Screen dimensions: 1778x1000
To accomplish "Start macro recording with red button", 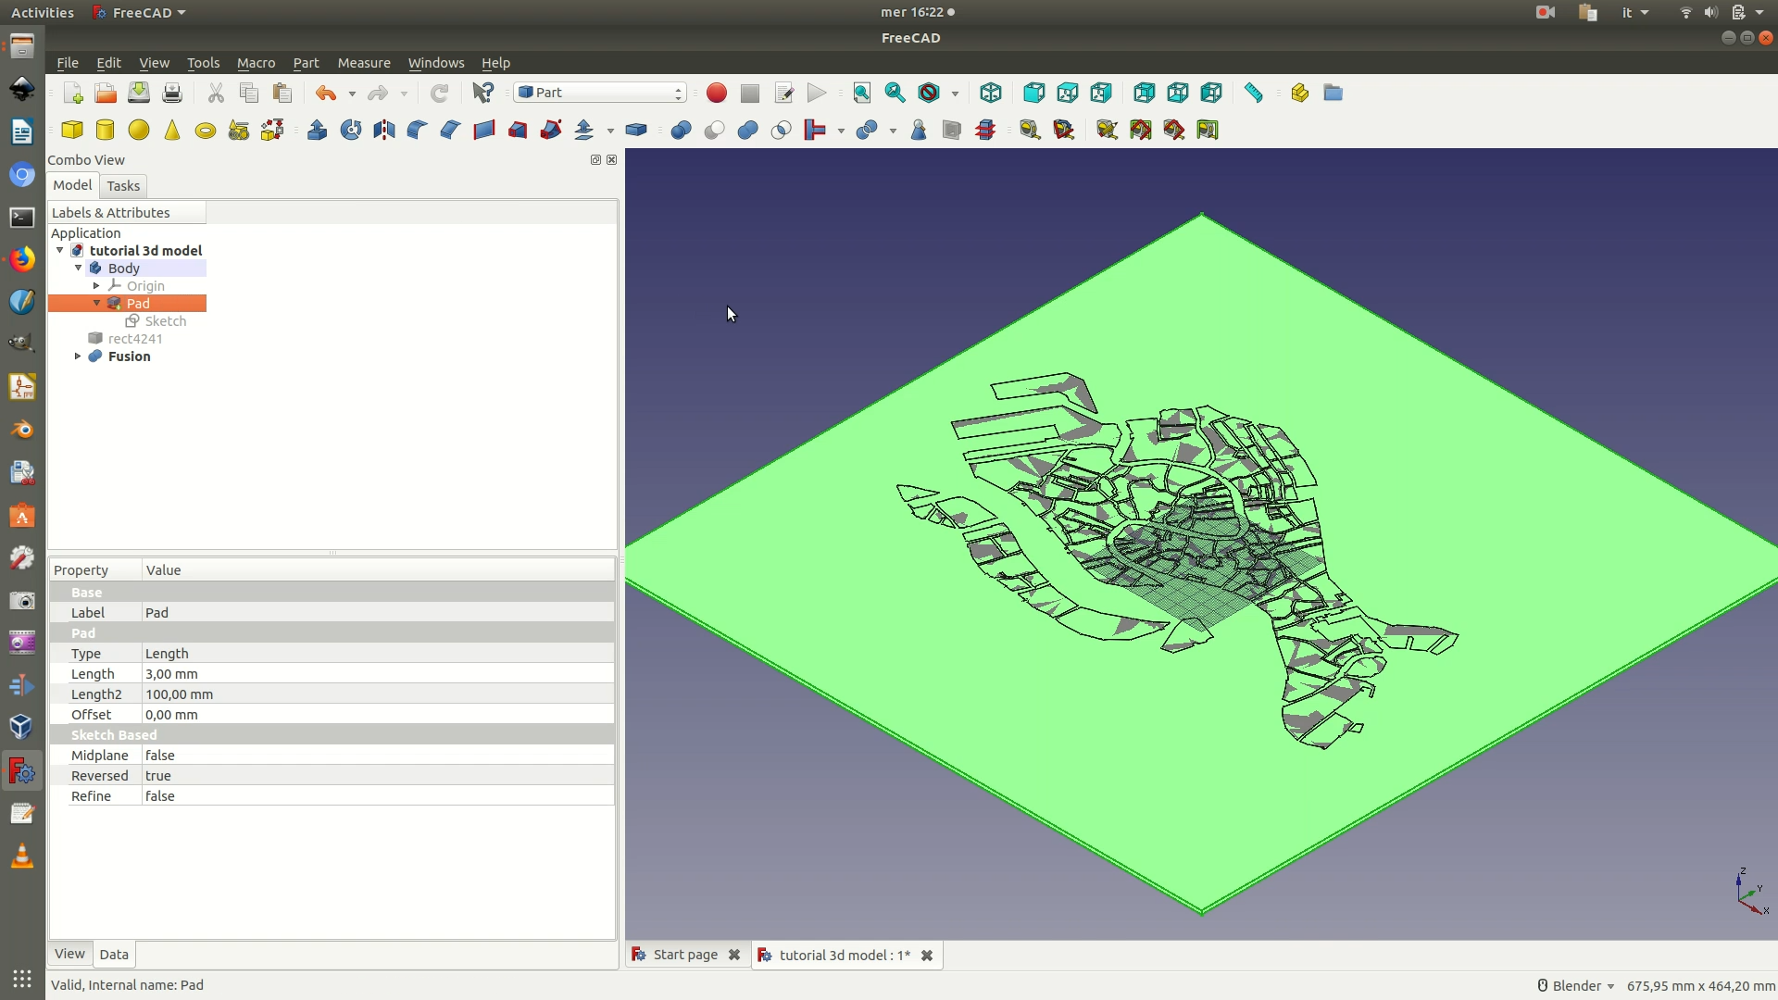I will coord(716,93).
